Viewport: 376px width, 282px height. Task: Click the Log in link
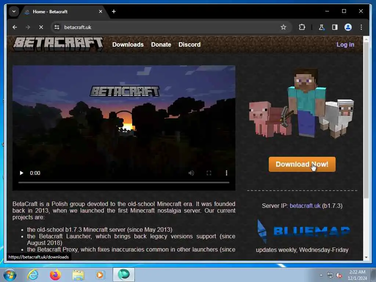coord(345,44)
